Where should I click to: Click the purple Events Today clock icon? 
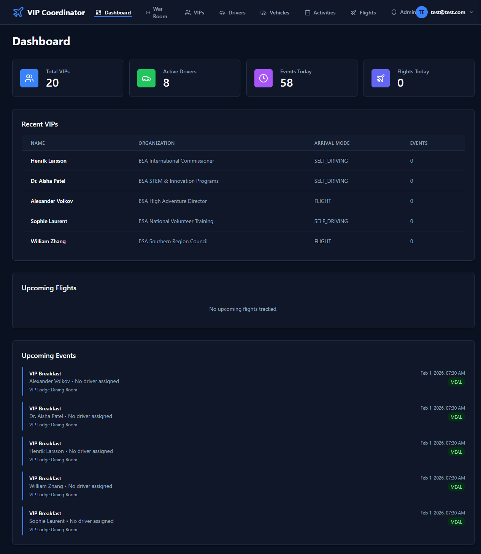[264, 78]
